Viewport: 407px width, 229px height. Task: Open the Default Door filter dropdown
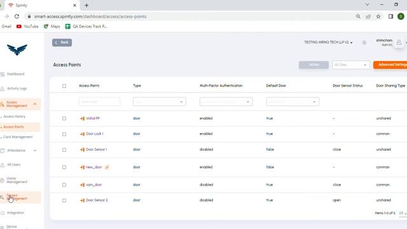[293, 102]
